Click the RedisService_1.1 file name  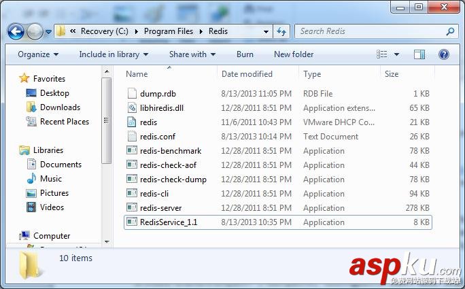tap(169, 222)
